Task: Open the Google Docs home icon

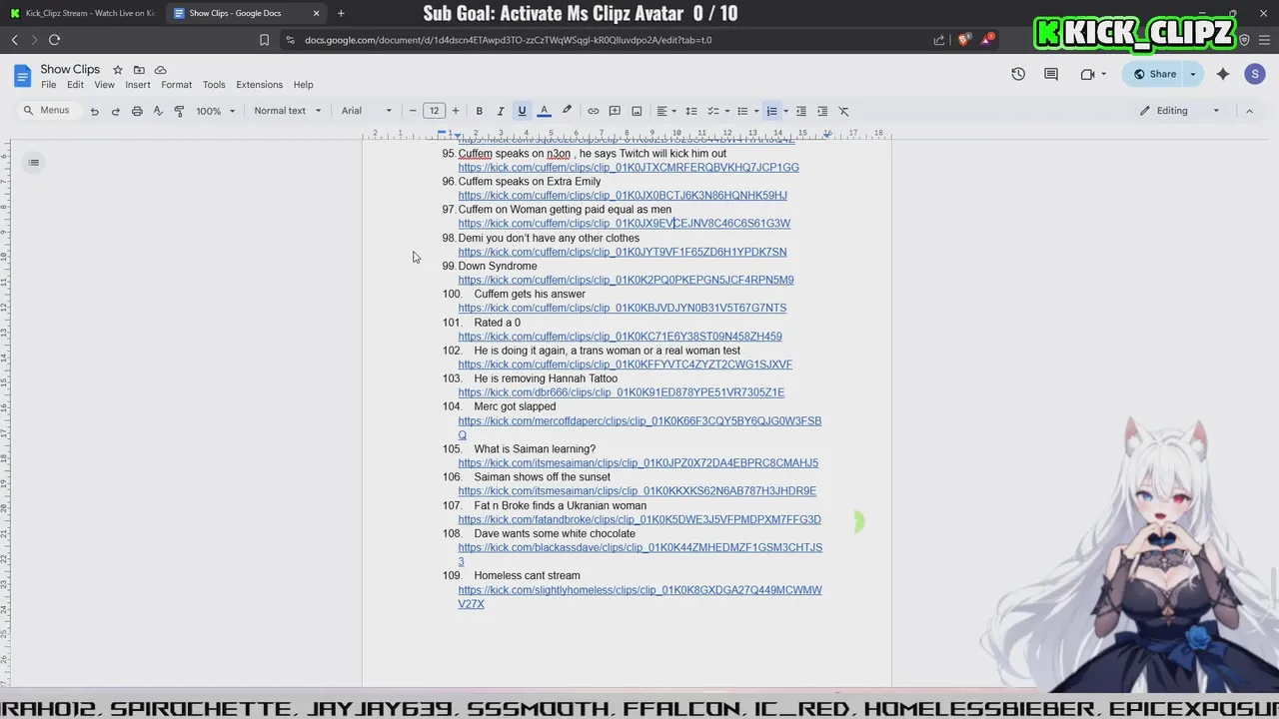Action: tap(22, 76)
